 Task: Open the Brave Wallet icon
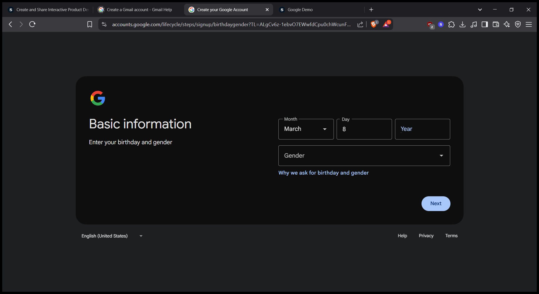tap(496, 24)
